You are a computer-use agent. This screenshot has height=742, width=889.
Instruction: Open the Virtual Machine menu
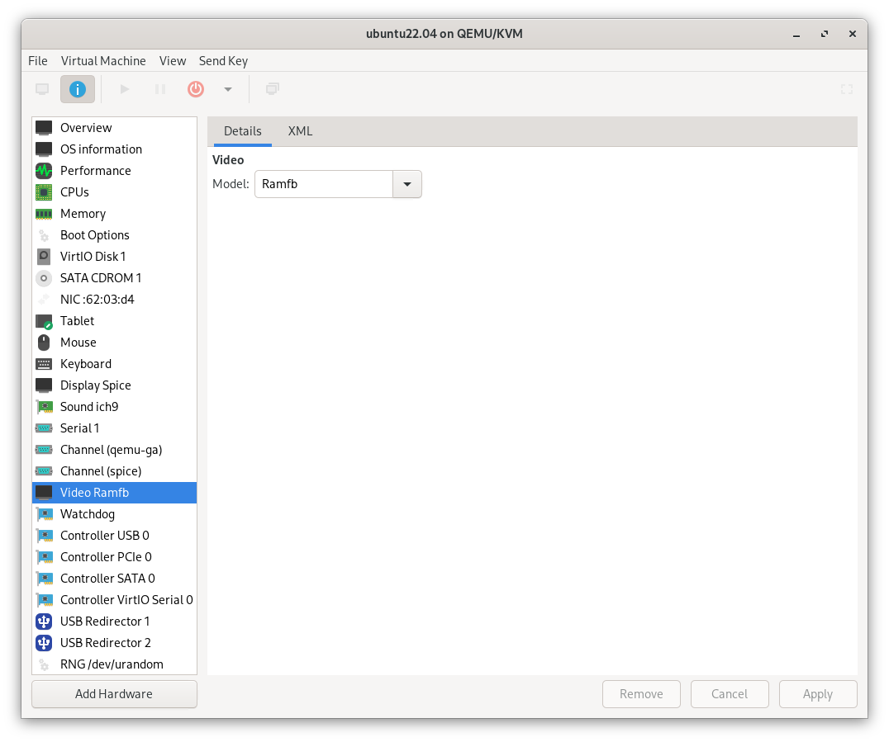[x=103, y=60]
